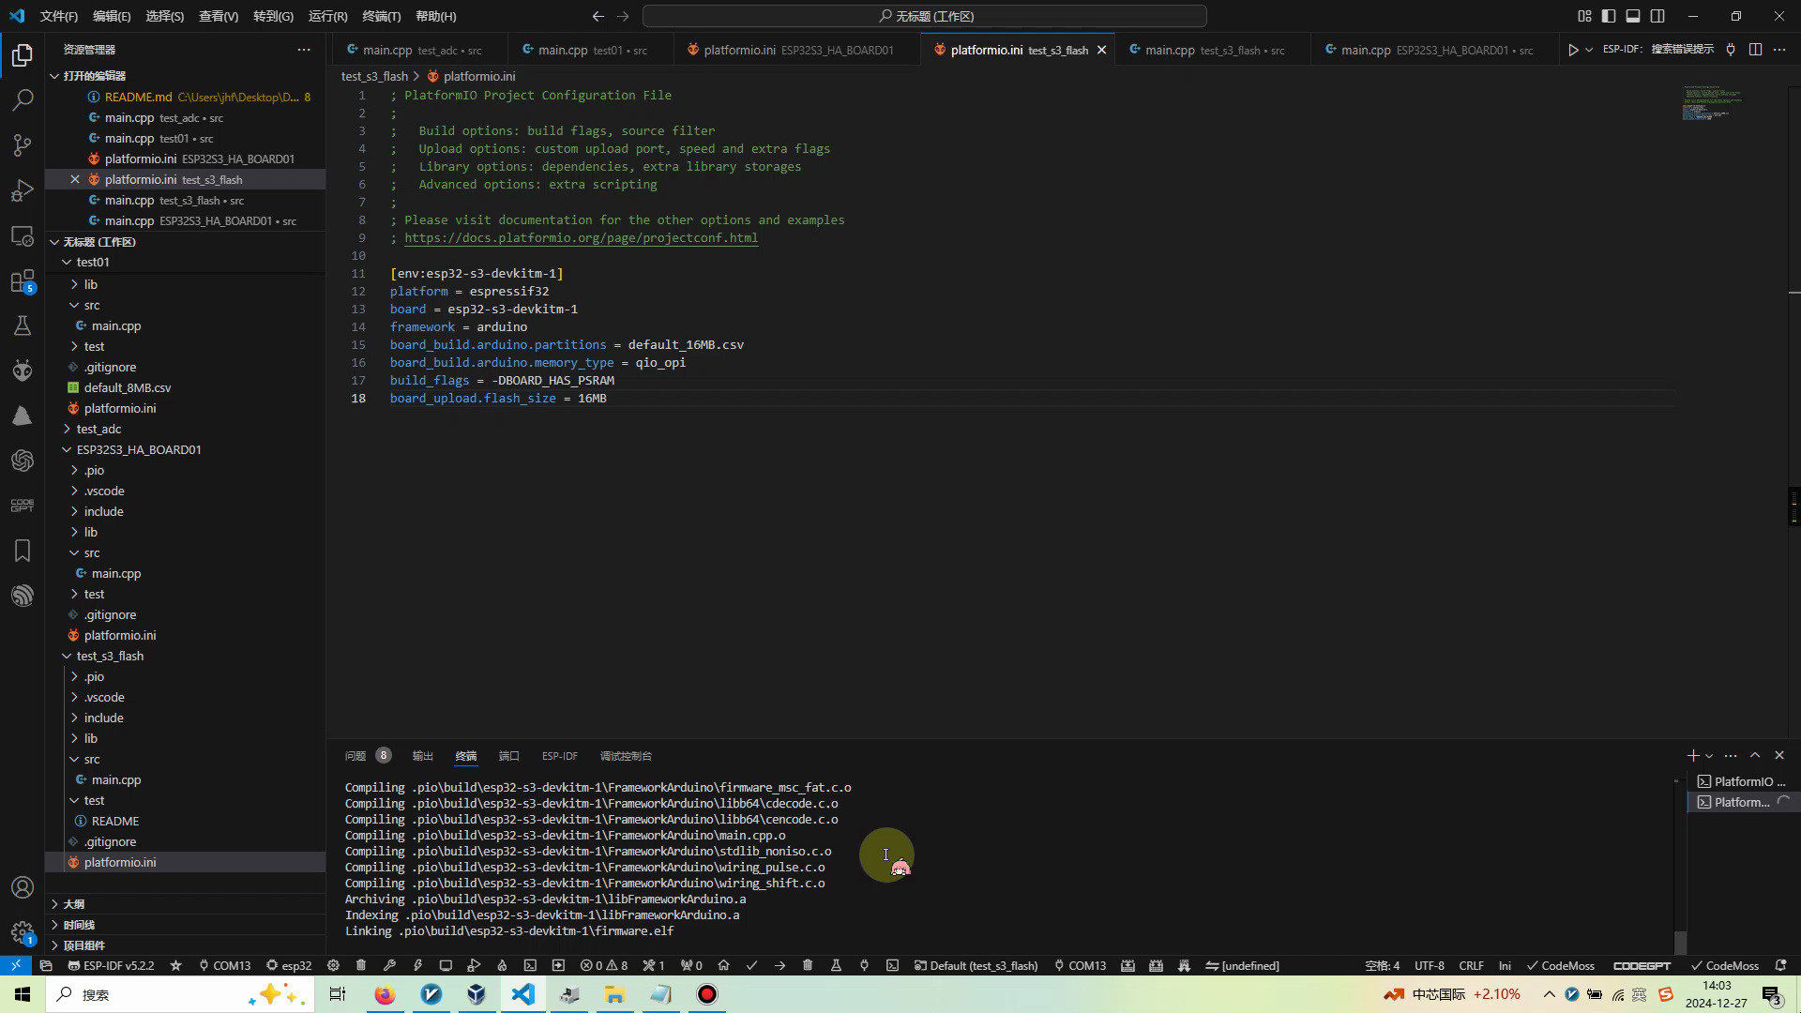Image resolution: width=1801 pixels, height=1013 pixels.
Task: Toggle the bottom panel layout button
Action: (1633, 16)
